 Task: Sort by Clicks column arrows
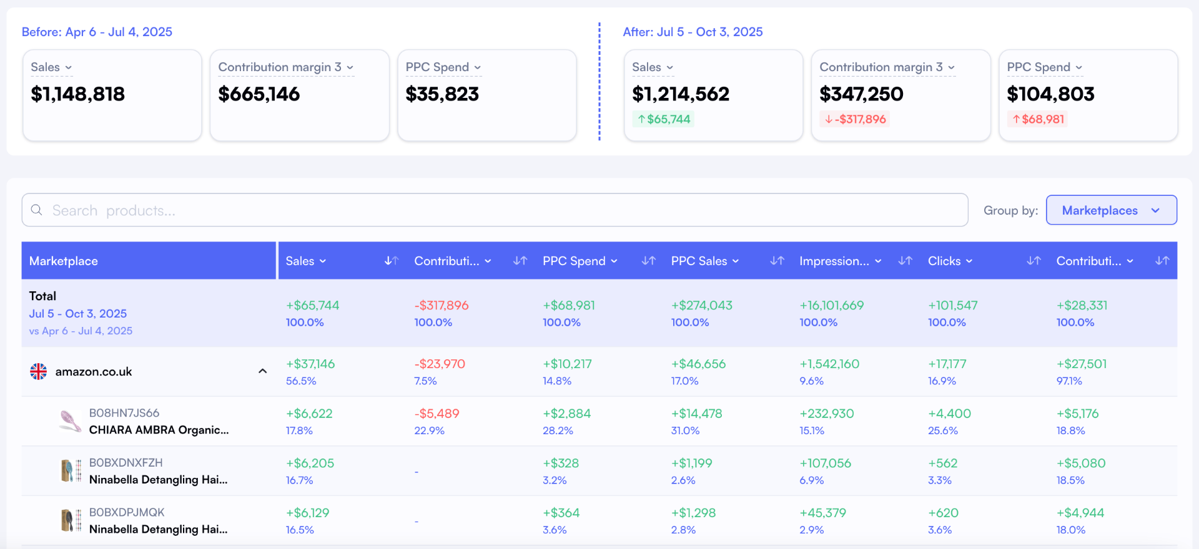tap(1034, 261)
